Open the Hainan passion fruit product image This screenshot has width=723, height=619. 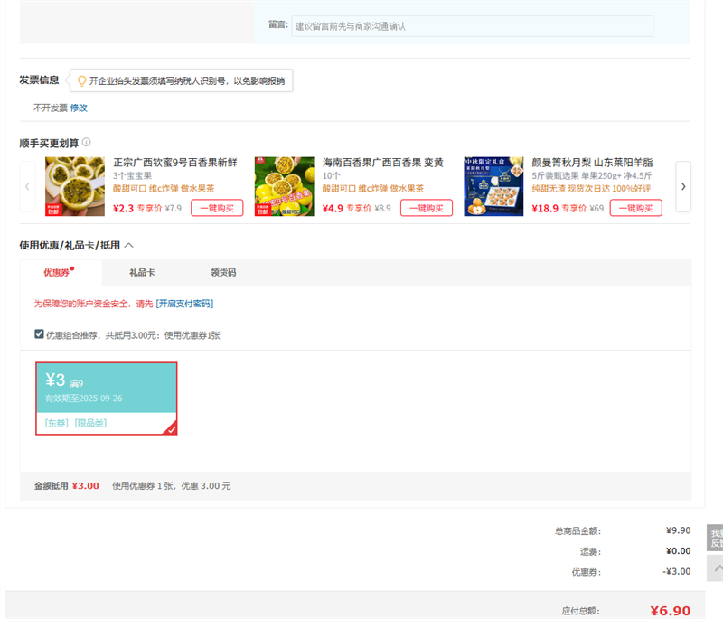point(284,186)
